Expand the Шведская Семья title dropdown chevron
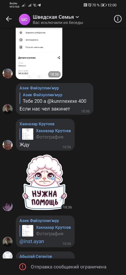Screen dimensions: 126x275 point(77,17)
